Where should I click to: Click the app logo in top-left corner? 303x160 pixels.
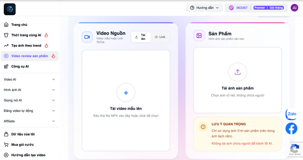click(x=10, y=9)
